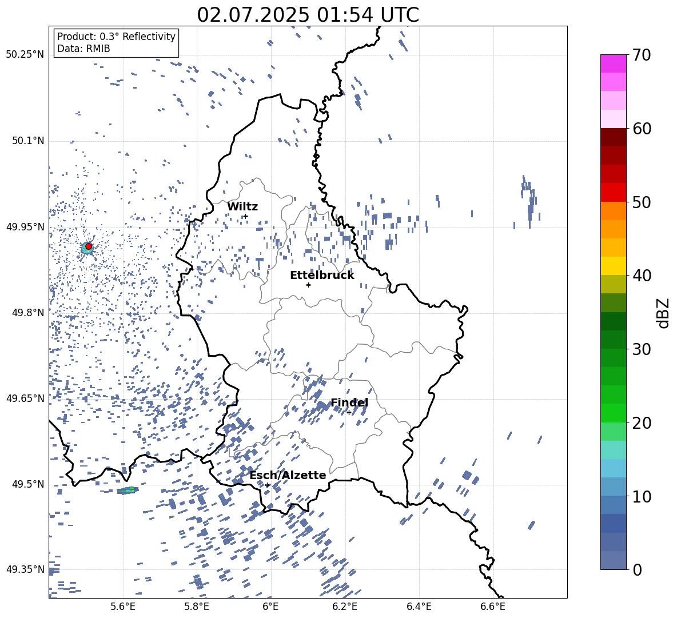Click the 30 colorbar tick label
Screen dimensions: 677x618
[x=642, y=349]
